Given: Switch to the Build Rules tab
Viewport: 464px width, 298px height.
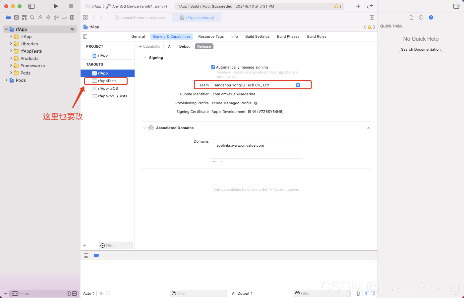Looking at the screenshot, I should tap(317, 36).
